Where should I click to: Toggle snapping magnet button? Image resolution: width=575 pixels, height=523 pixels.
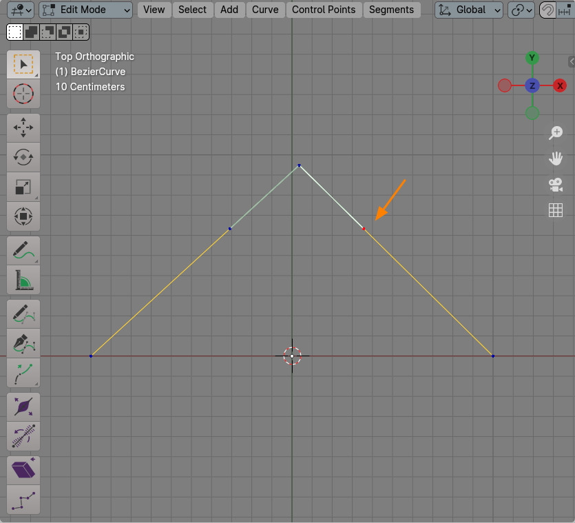tap(547, 10)
